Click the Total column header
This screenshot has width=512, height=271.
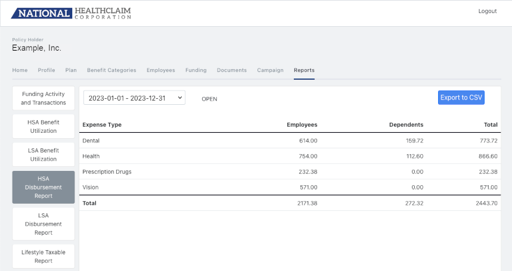click(x=491, y=124)
